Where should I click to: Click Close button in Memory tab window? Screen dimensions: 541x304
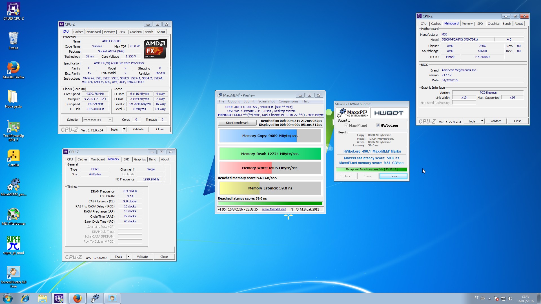coord(164,257)
